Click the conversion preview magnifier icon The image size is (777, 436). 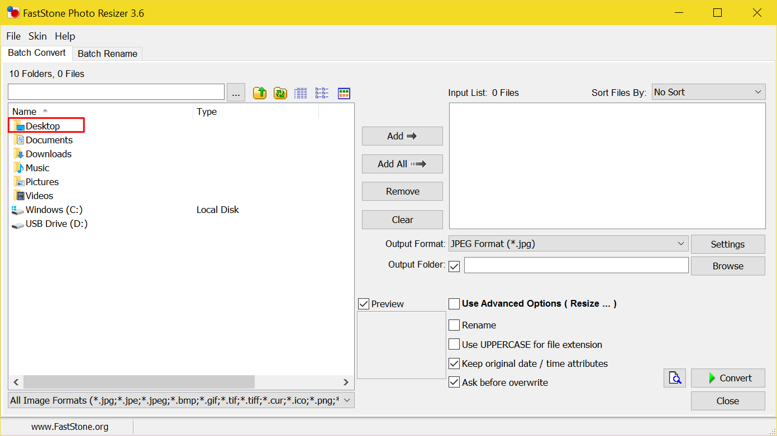675,378
